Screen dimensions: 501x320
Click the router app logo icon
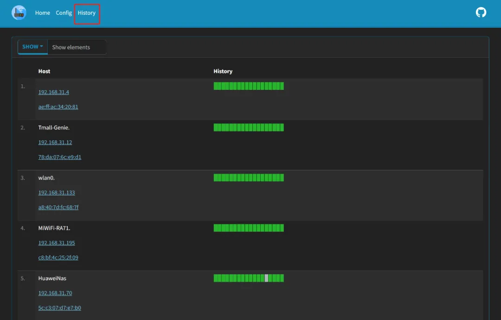19,13
